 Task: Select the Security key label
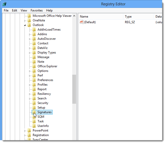[43, 103]
